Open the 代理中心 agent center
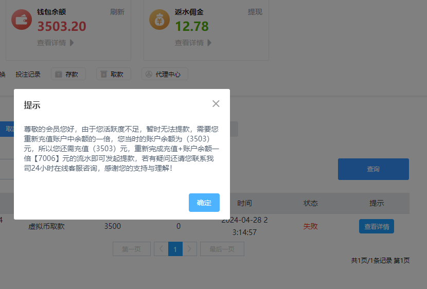 (x=165, y=74)
